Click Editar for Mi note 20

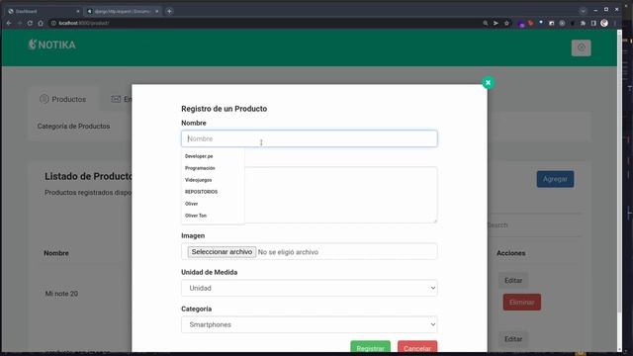pyautogui.click(x=513, y=280)
